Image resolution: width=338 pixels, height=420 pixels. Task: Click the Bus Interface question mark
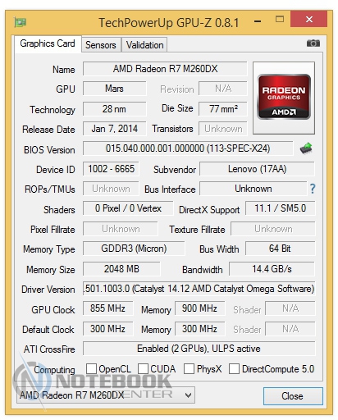pyautogui.click(x=313, y=189)
